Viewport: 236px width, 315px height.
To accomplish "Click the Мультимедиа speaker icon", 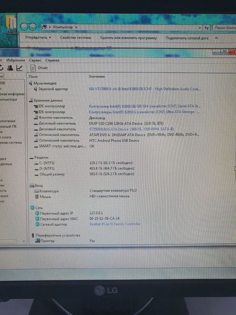I will (x=31, y=83).
